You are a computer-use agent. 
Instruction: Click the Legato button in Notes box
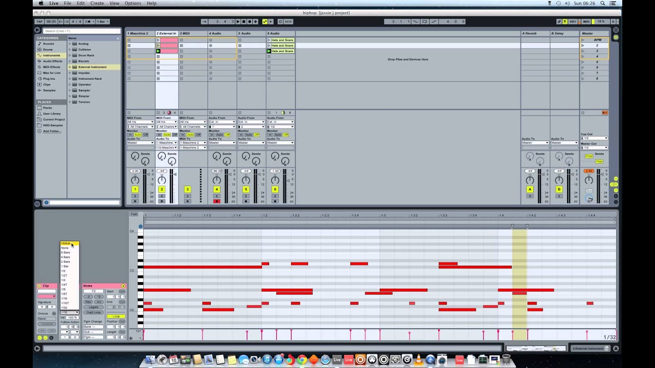[x=93, y=307]
